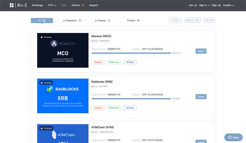Click the Actively tag under Monaco
Viewport: 246px width, 143px height.
click(x=130, y=62)
